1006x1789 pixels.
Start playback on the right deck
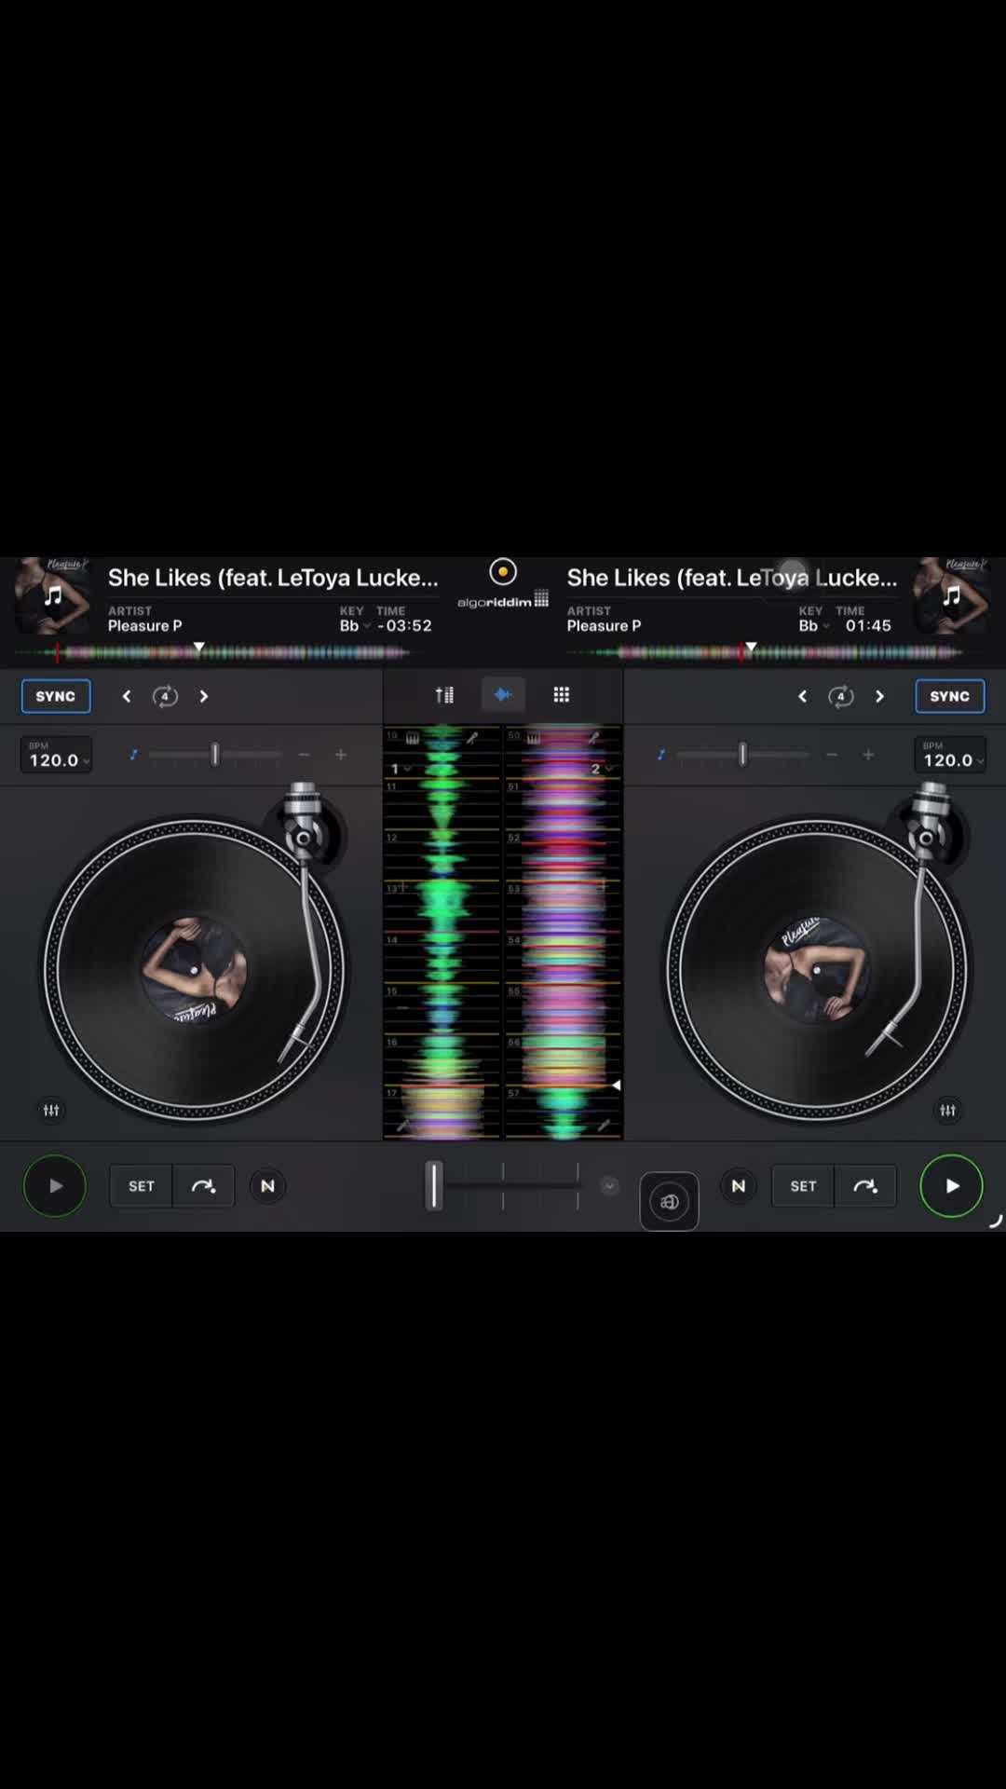pos(951,1186)
